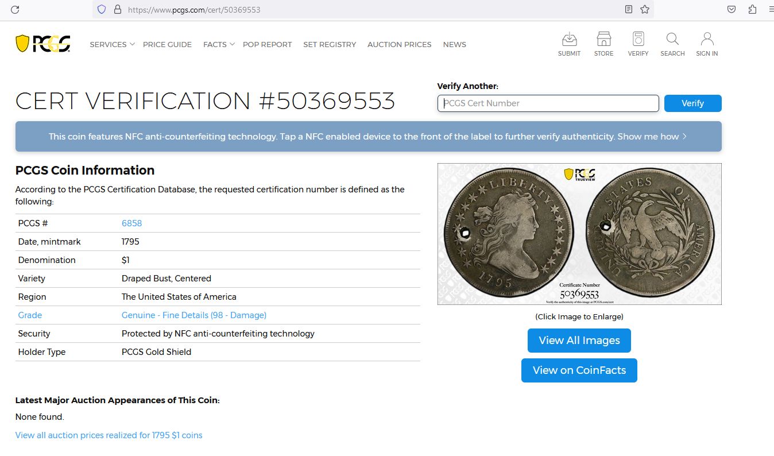The width and height of the screenshot is (774, 456).
Task: Click the Grade label link
Action: (30, 315)
